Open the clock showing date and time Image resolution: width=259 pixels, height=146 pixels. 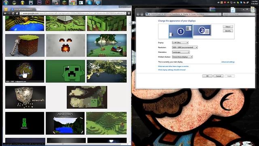pos(255,2)
